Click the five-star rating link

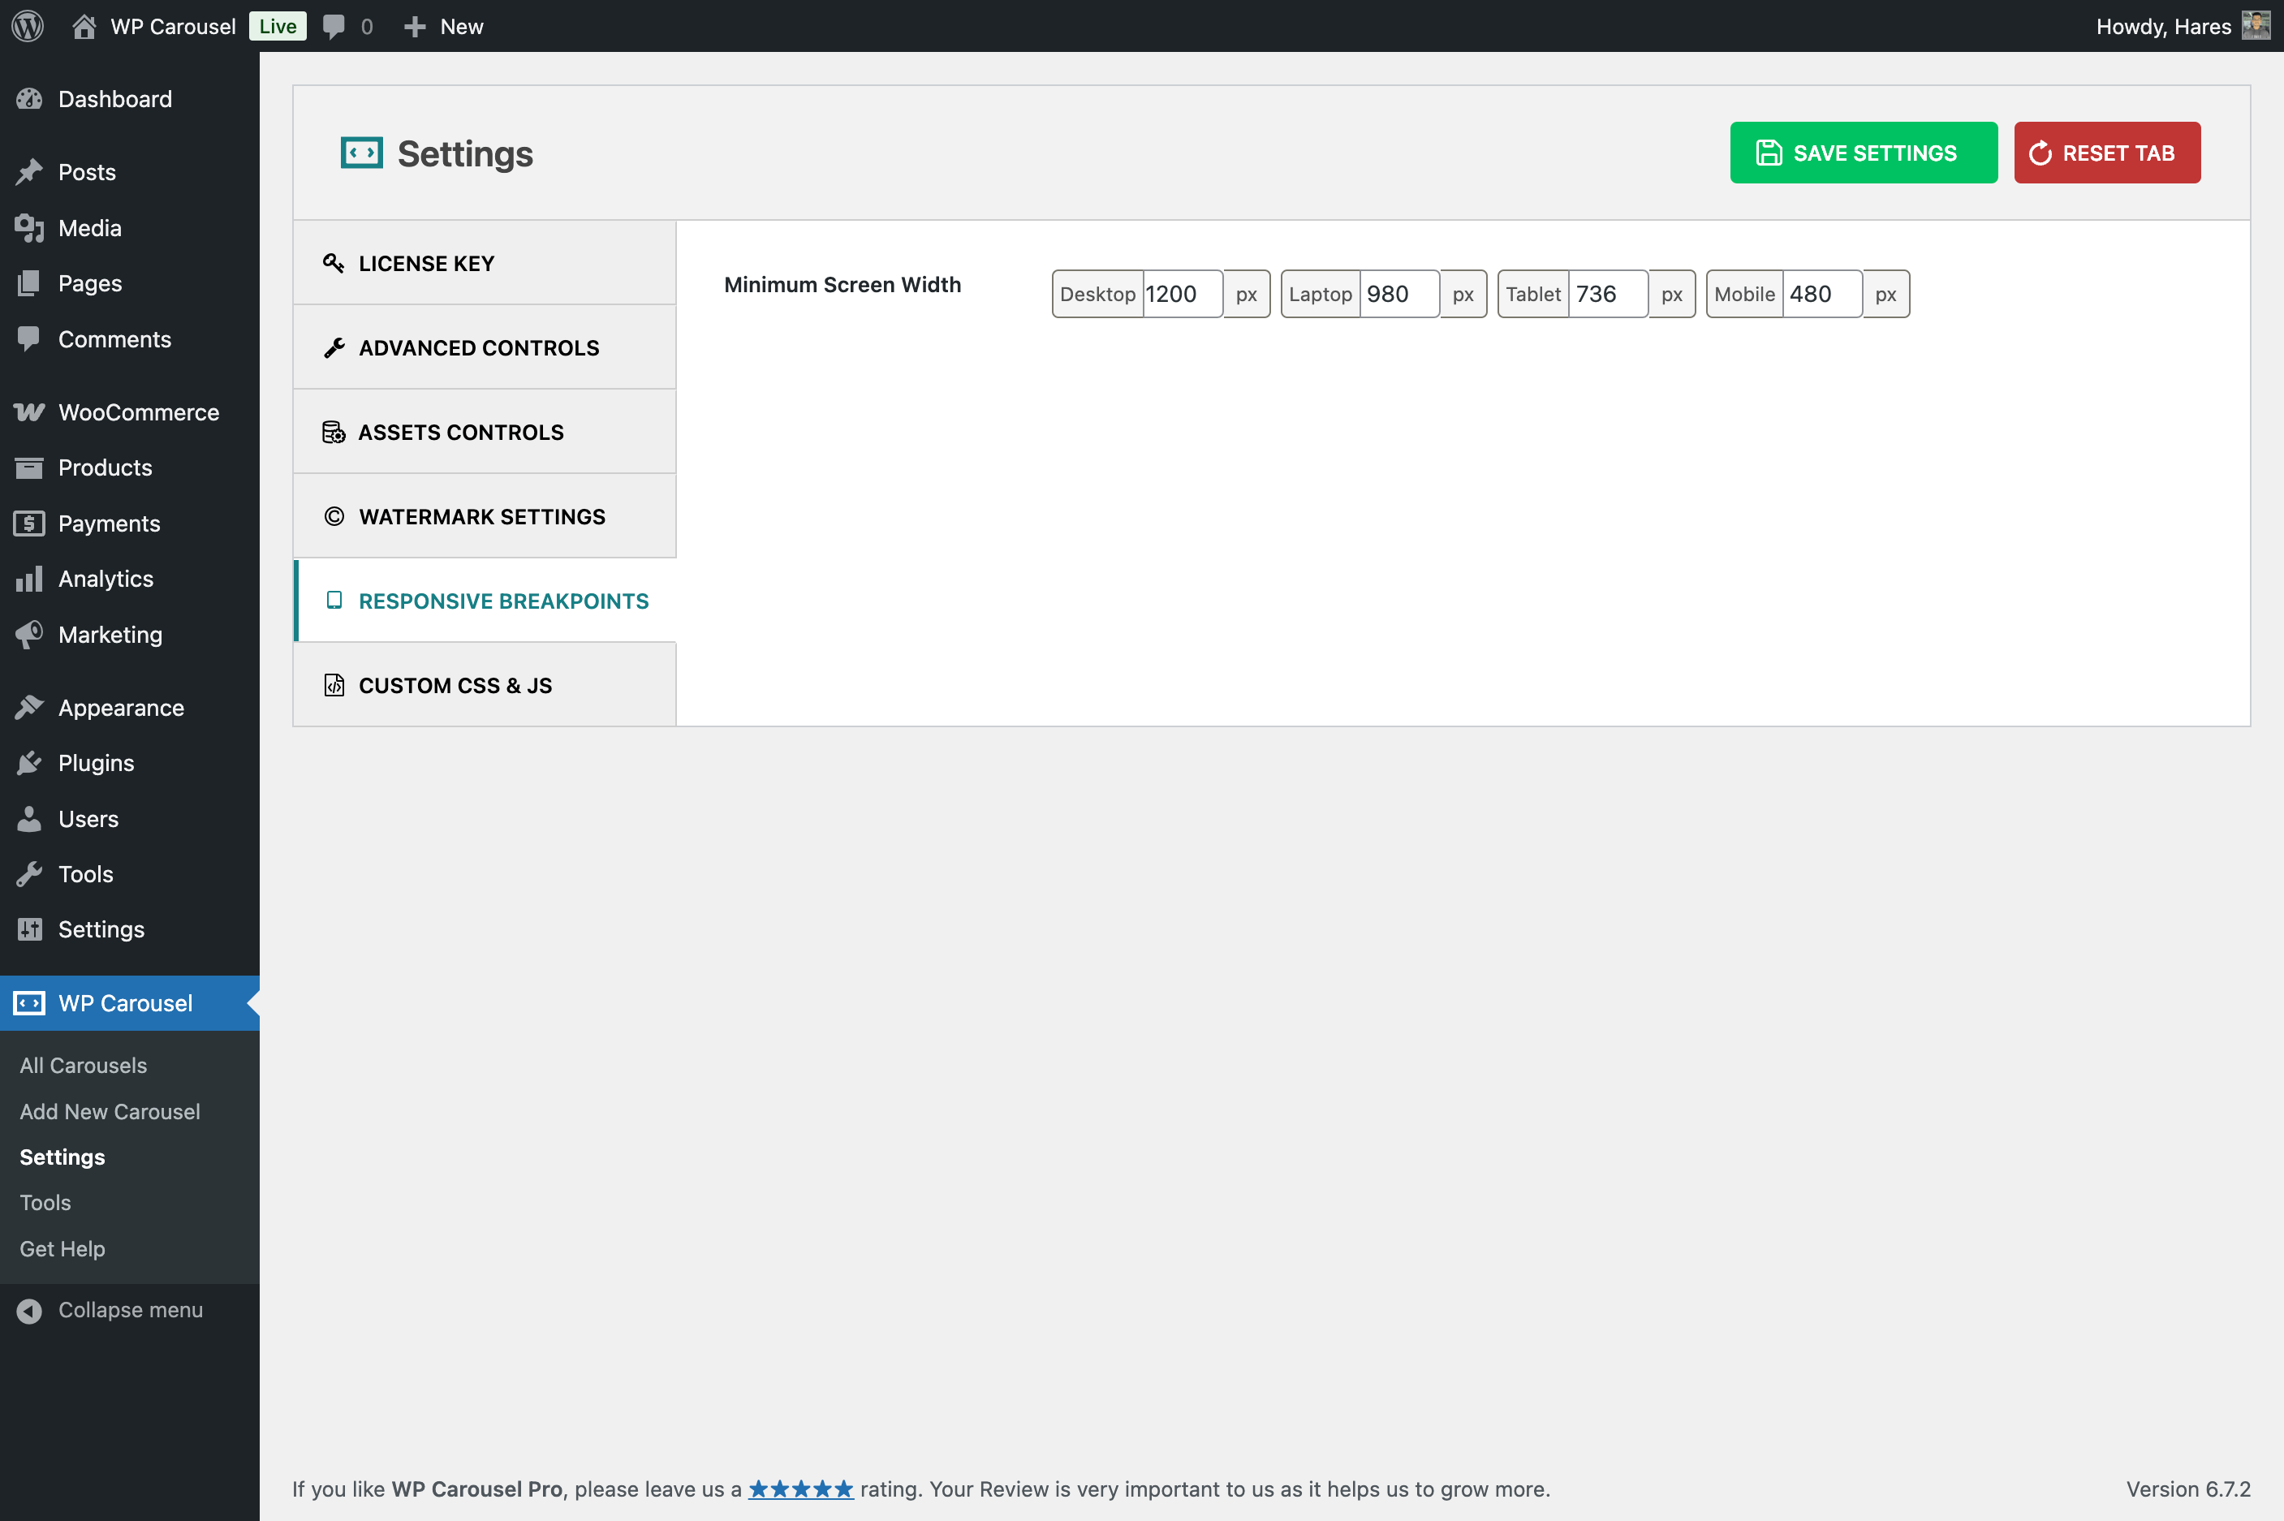(x=800, y=1489)
